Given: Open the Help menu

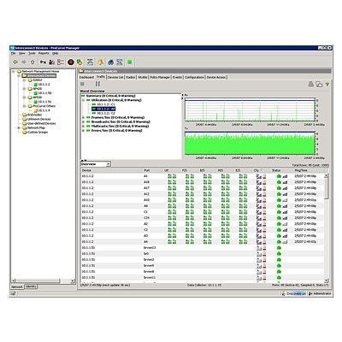Looking at the screenshot, I should coord(56,53).
